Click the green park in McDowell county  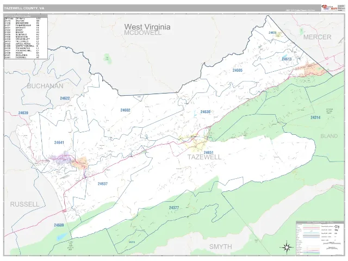click(x=108, y=58)
